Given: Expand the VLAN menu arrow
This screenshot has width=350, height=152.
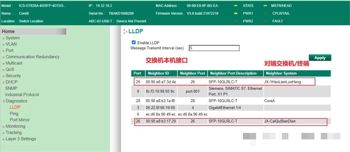Looking at the screenshot, I should pos(4,45).
